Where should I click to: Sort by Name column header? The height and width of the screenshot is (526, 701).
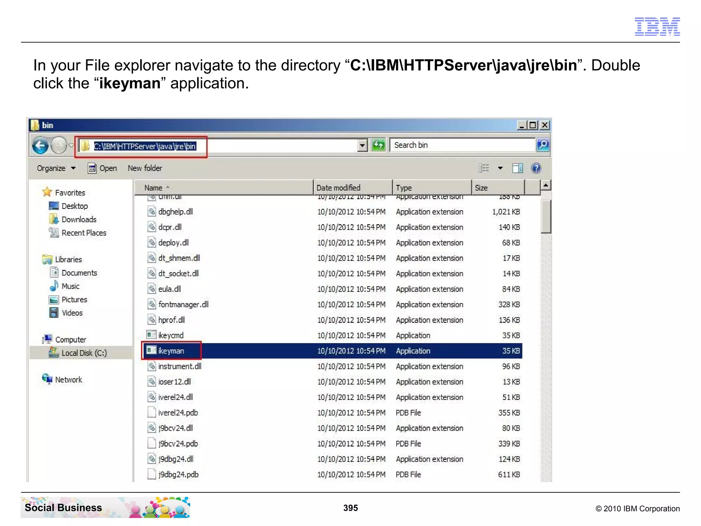[x=224, y=188]
